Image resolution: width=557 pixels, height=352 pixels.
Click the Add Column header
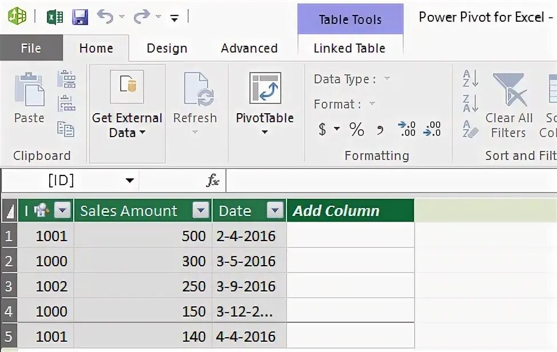(350, 211)
